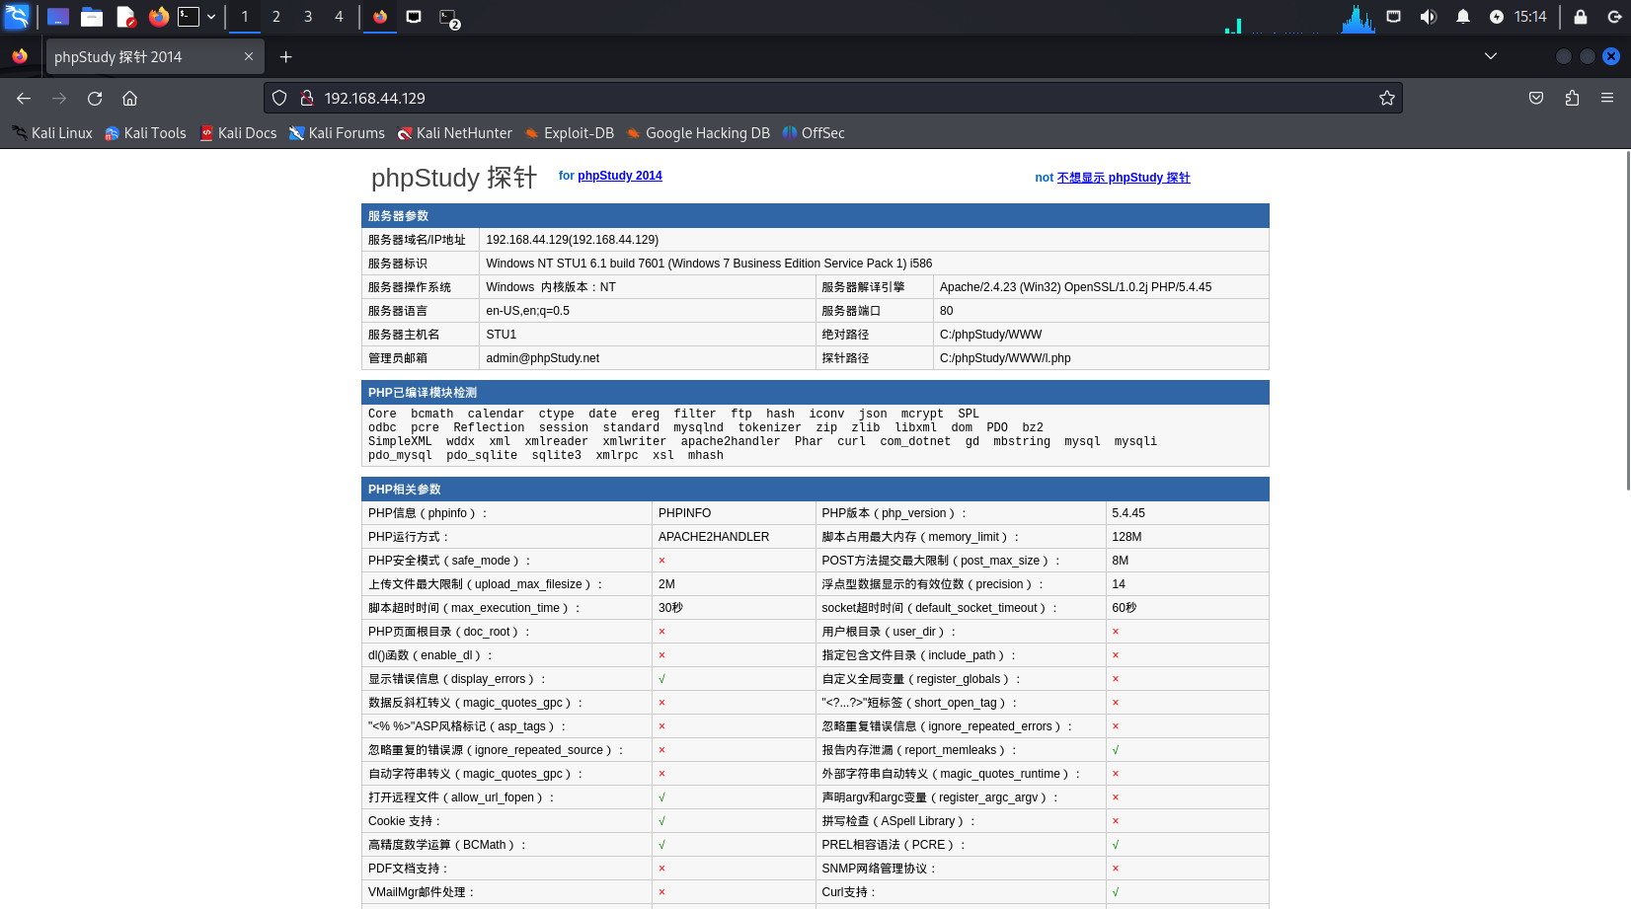Open the Firefox extensions icon
1631x909 pixels.
tap(1572, 98)
